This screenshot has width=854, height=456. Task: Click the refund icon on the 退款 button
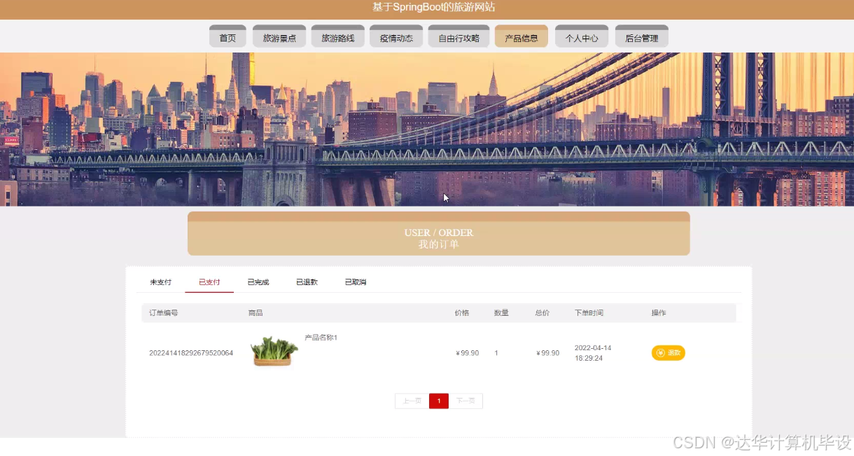(x=661, y=353)
